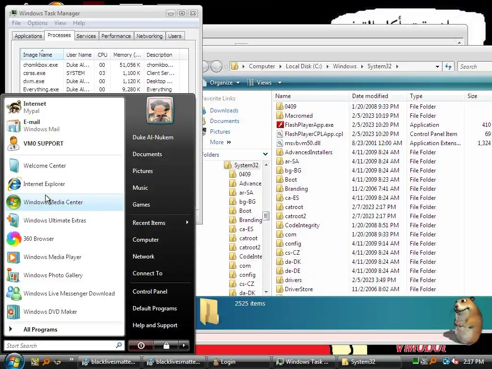492x369 pixels.
Task: Switch to Login taskbar button
Action: (238, 362)
